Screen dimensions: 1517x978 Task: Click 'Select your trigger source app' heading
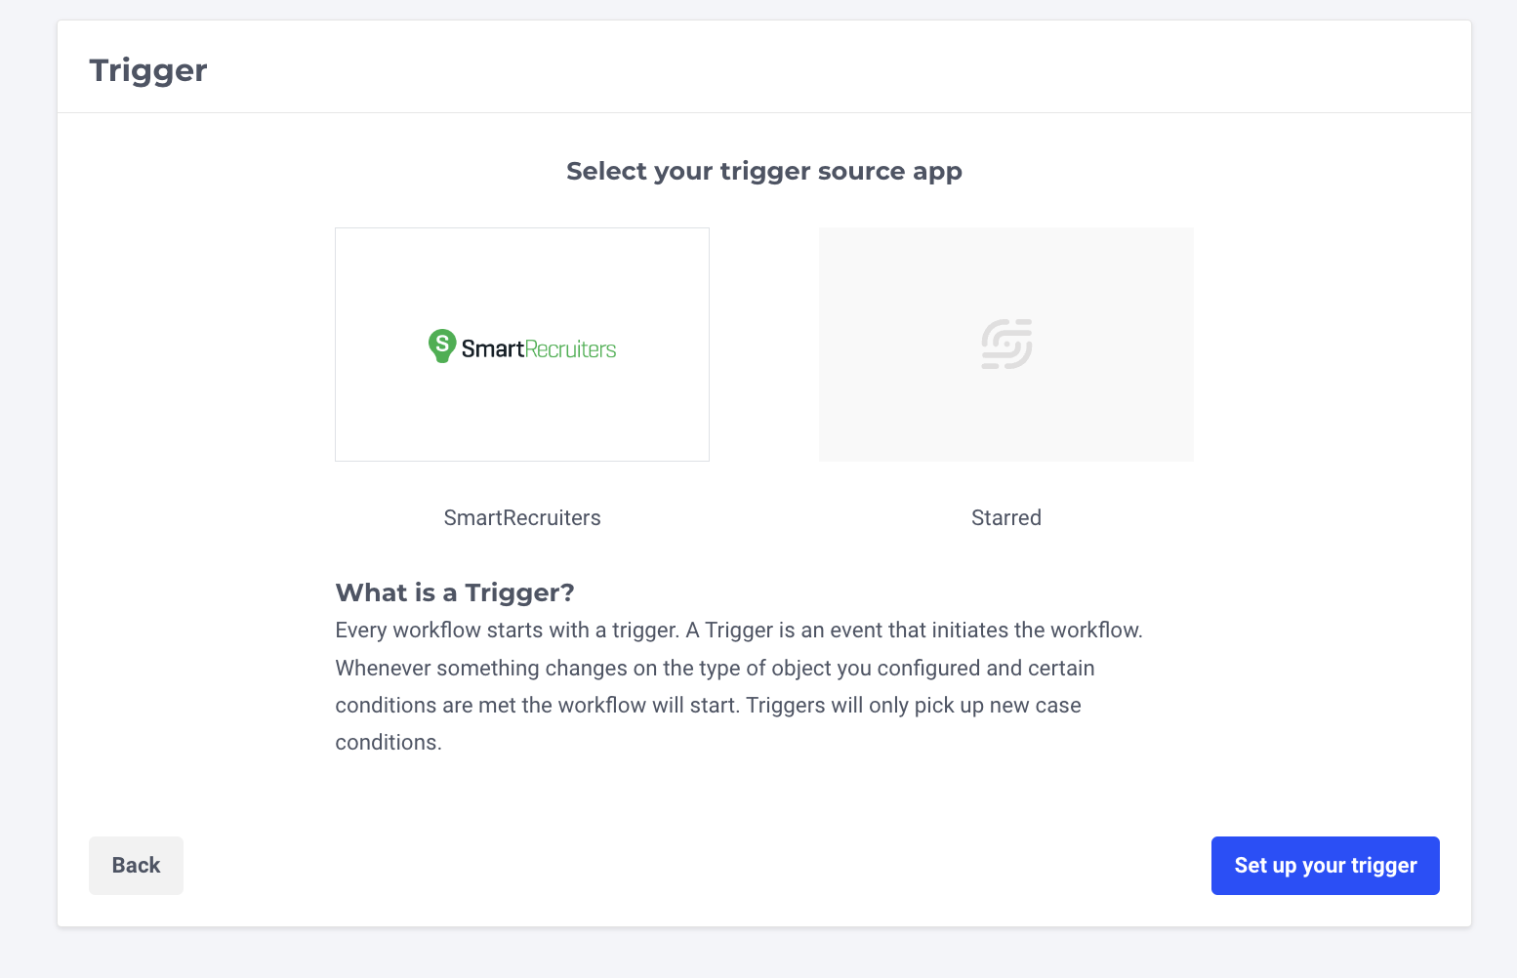[x=764, y=172]
